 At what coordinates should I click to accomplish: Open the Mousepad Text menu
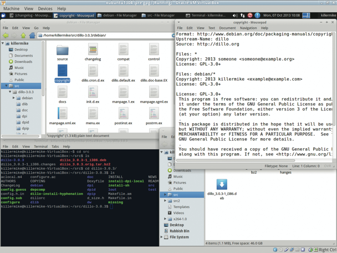pyautogui.click(x=212, y=28)
